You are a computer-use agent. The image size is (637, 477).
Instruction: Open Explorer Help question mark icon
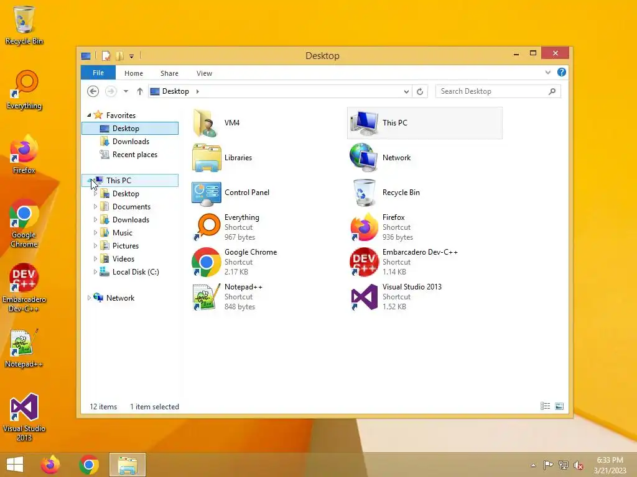pyautogui.click(x=562, y=72)
